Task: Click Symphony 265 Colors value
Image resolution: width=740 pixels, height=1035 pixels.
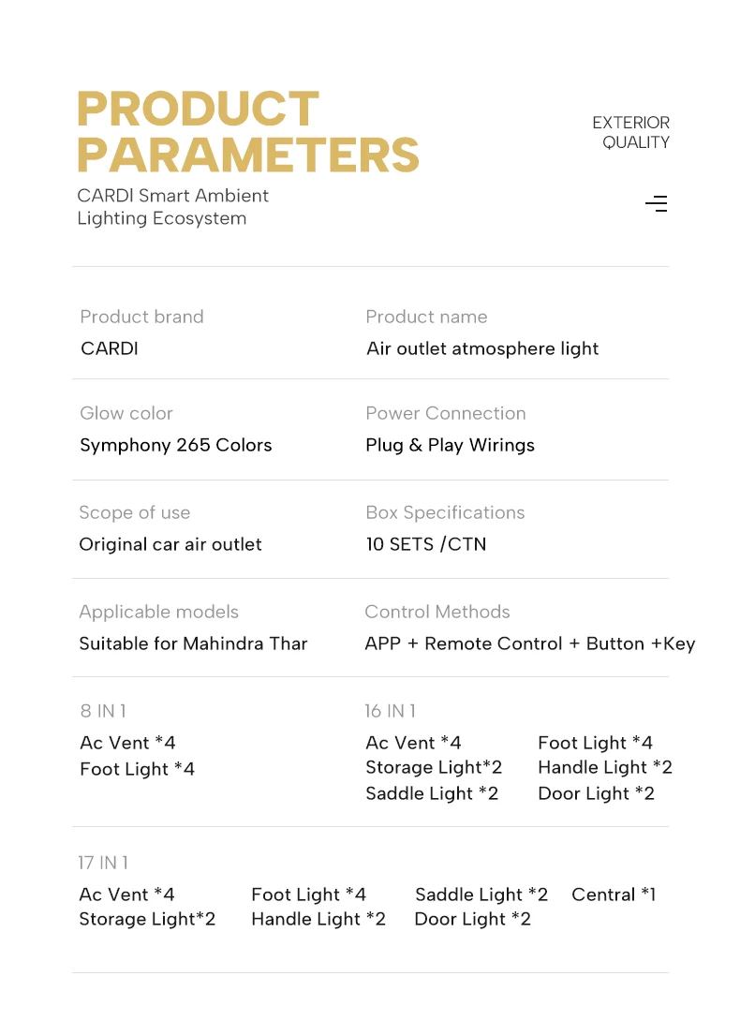Action: (x=176, y=445)
